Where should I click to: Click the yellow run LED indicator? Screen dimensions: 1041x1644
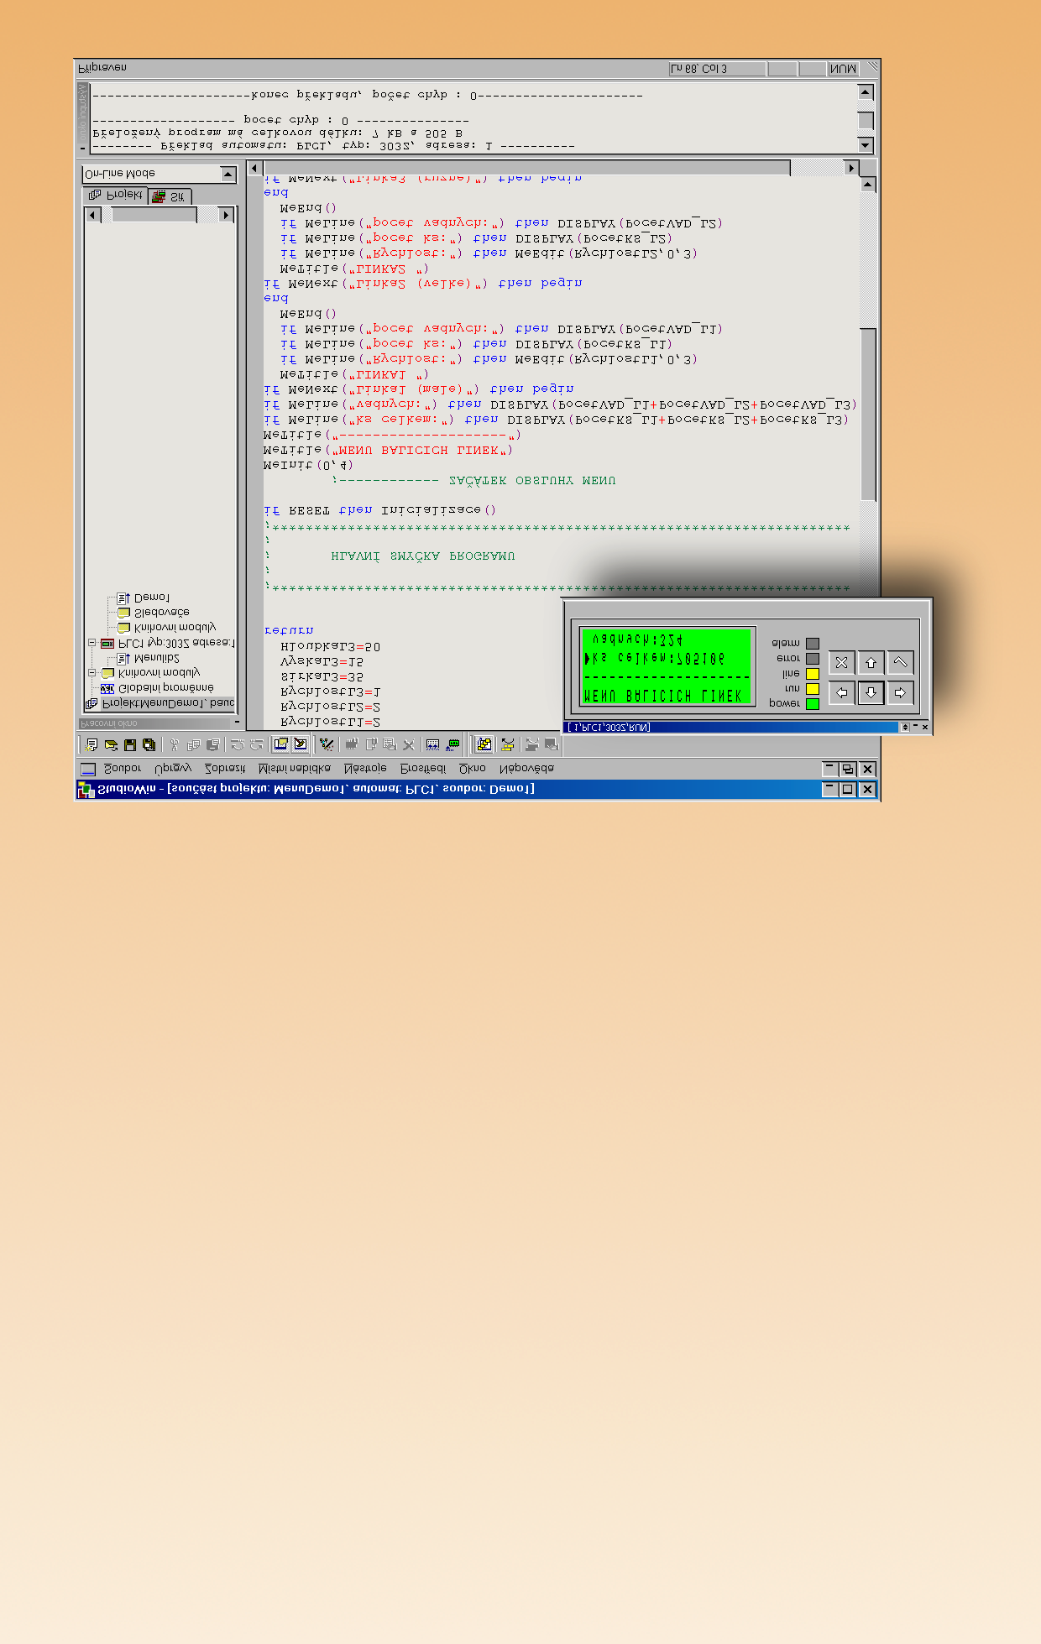(813, 689)
